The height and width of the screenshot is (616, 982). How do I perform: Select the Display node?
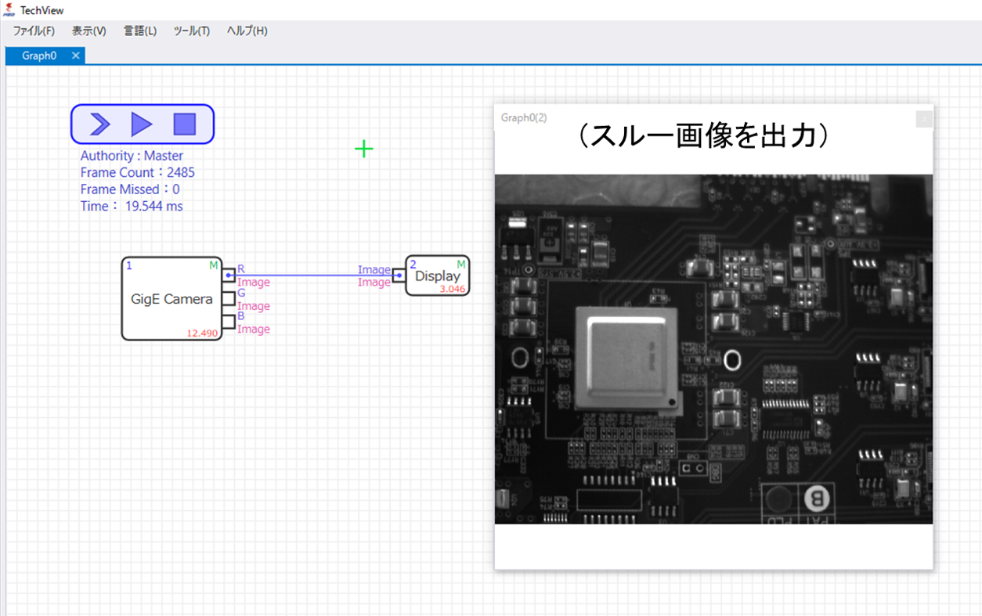point(436,276)
